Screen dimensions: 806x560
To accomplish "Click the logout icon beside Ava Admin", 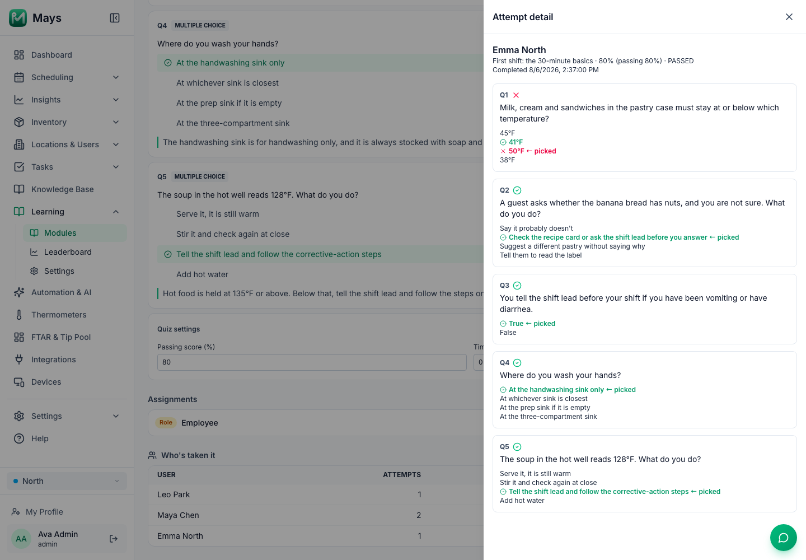I will [114, 539].
